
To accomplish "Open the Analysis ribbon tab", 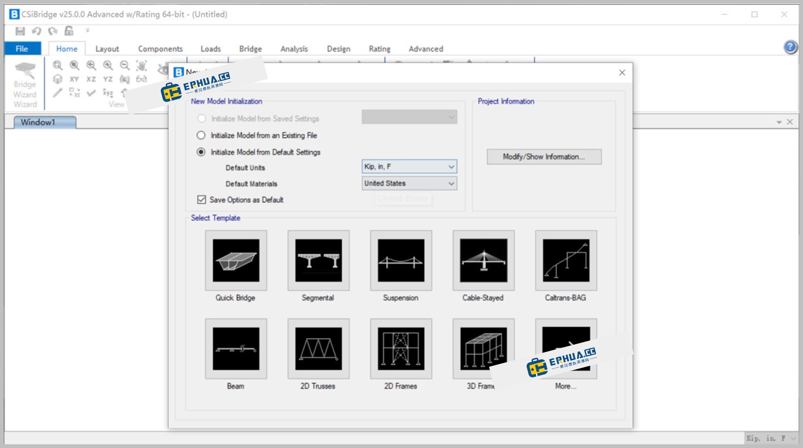I will [x=294, y=49].
